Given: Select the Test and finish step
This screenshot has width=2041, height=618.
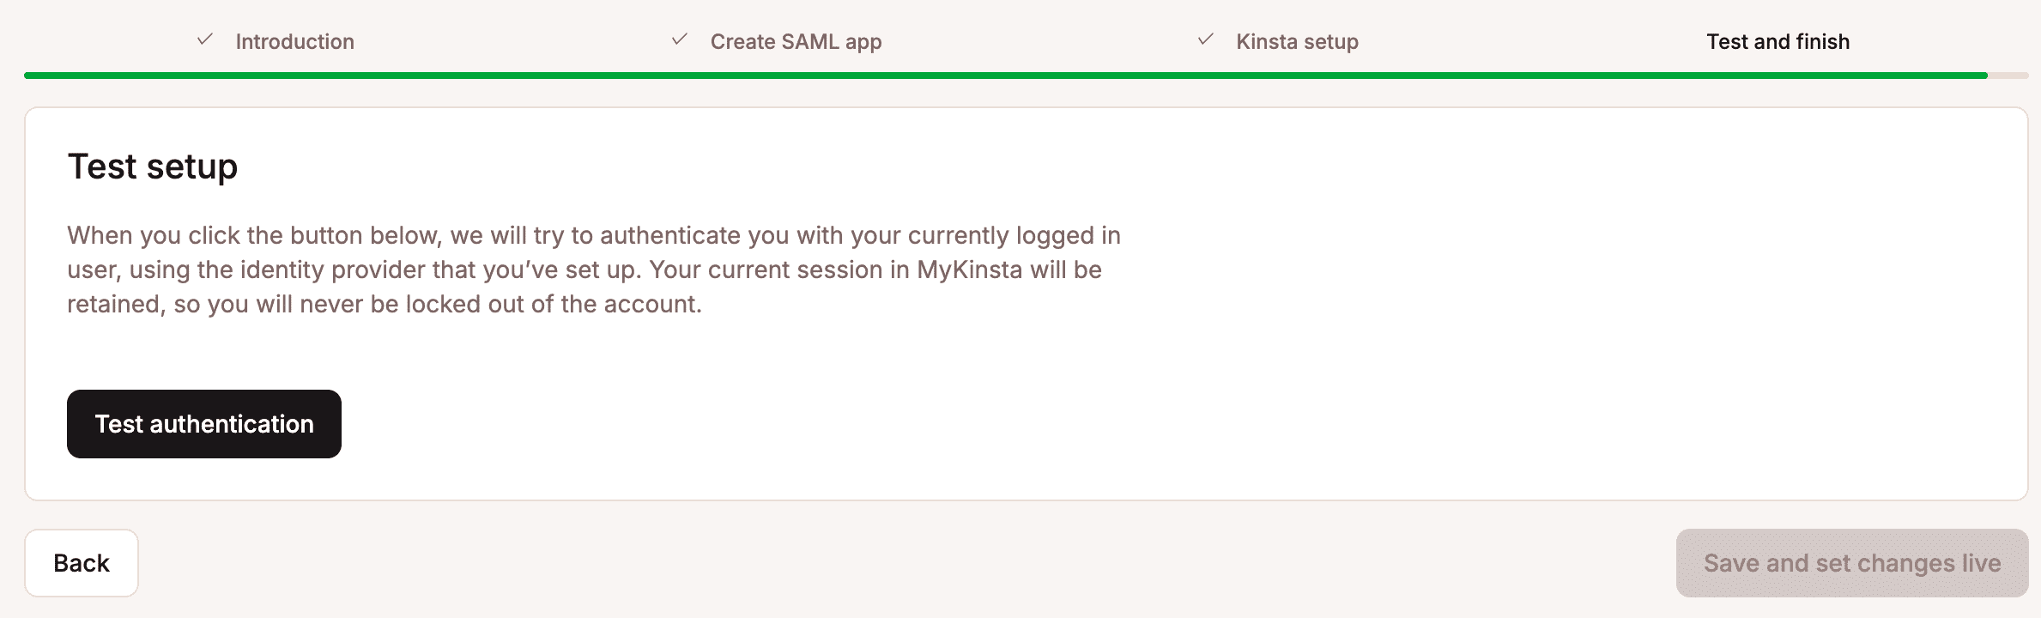Looking at the screenshot, I should click(1777, 41).
